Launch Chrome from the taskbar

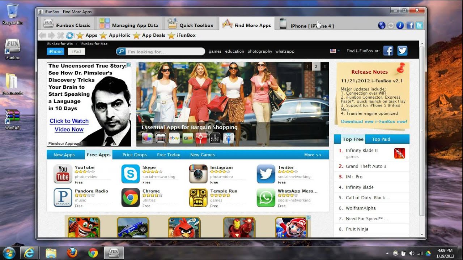click(93, 252)
